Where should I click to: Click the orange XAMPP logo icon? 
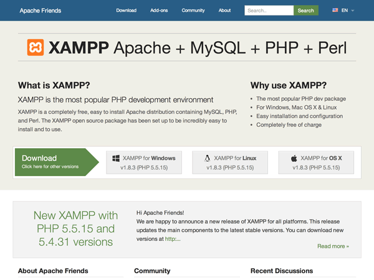[36, 47]
